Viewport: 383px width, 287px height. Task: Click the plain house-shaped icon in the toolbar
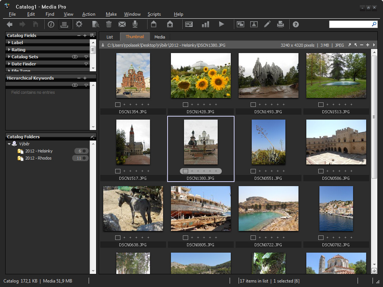click(154, 24)
